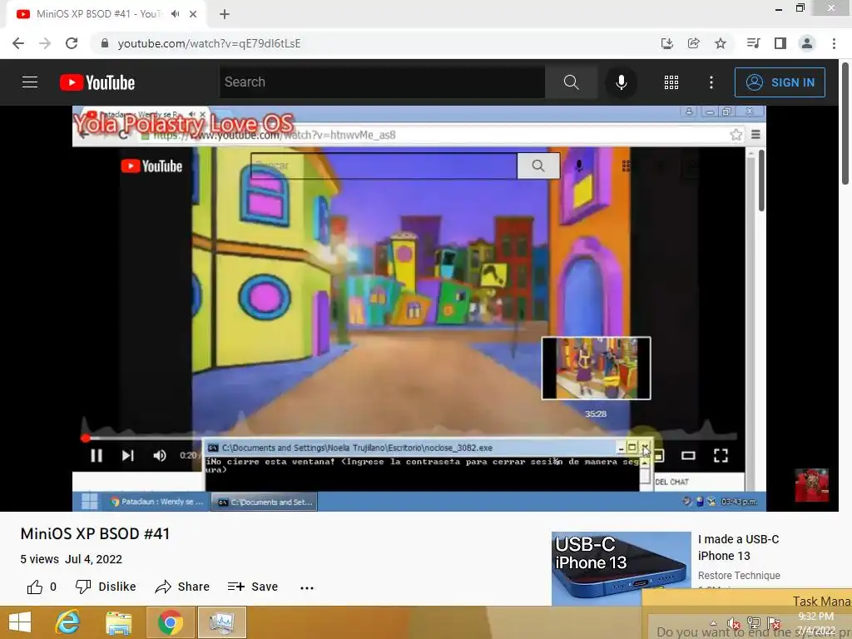Bookmark this page with the star
Viewport: 852px width, 639px height.
point(721,43)
